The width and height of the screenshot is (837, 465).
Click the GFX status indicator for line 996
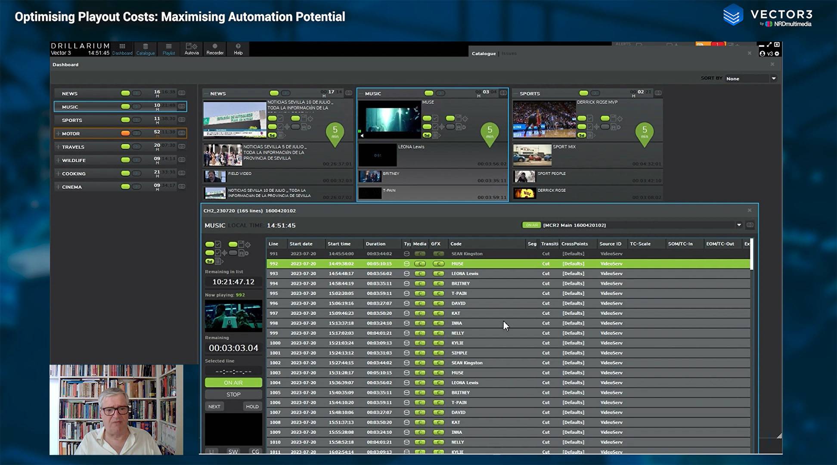[x=438, y=303]
